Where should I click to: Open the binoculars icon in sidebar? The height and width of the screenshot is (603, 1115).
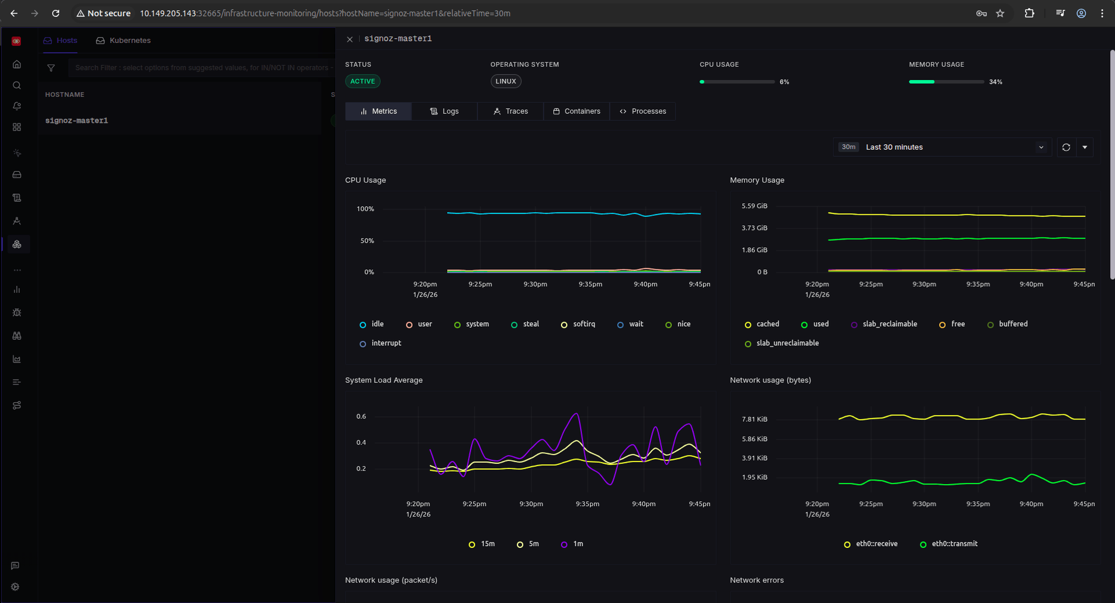coord(17,335)
